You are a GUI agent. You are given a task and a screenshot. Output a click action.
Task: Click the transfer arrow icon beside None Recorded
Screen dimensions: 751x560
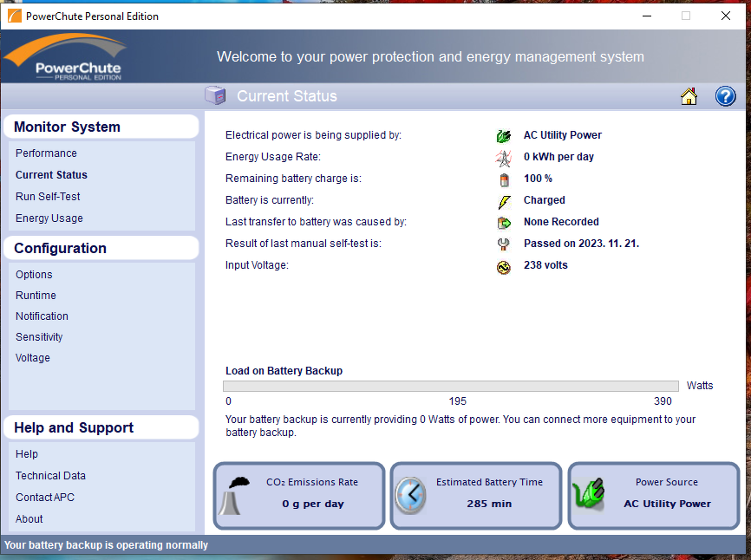504,223
